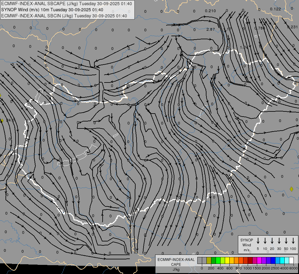299x274 pixels.
Task: Click the ECMWF-INDEX-ANAL SBCAPE header line
Action: click(x=66, y=4)
